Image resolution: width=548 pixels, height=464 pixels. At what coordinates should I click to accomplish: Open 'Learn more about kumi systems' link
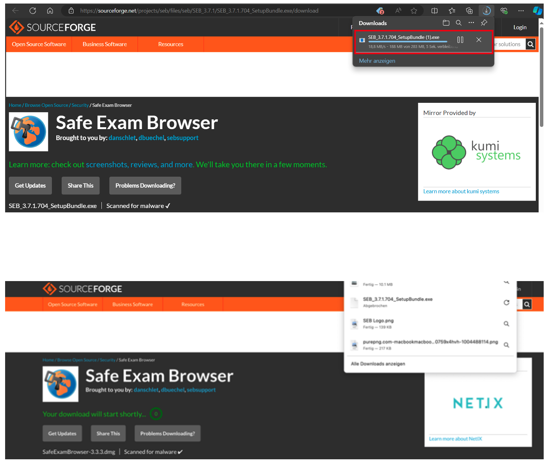[461, 192]
